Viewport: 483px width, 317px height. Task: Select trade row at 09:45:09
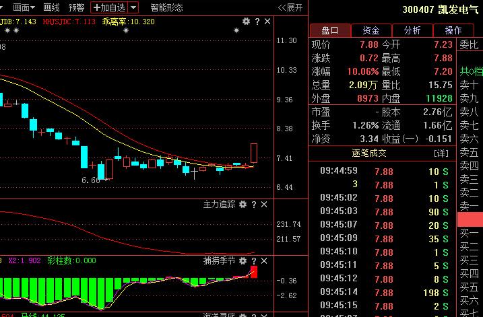tap(382, 238)
